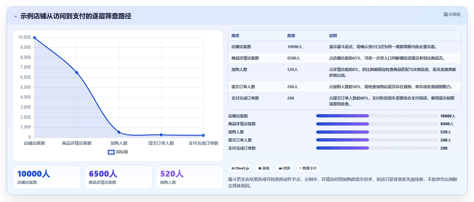Click the 店铺访客数 progress bar
The height and width of the screenshot is (202, 474).
377,116
